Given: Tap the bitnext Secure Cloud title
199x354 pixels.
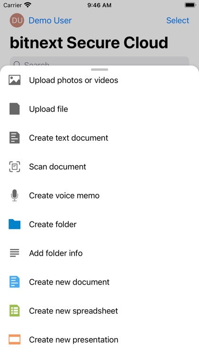Looking at the screenshot, I should pyautogui.click(x=89, y=42).
